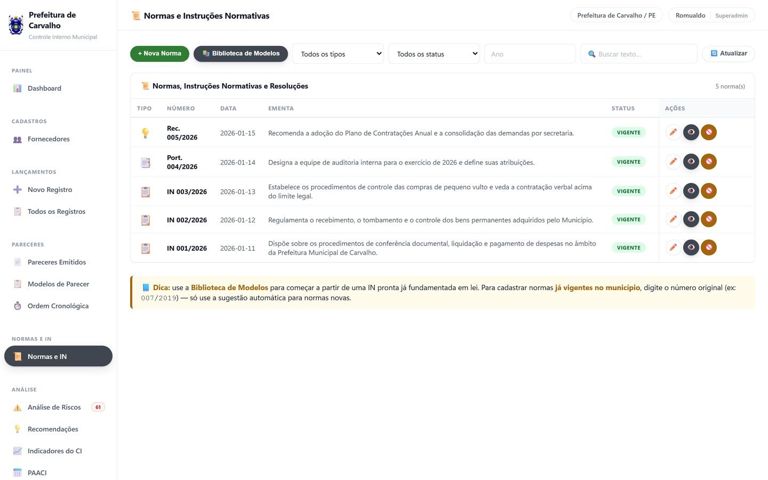Click the + Nova Norma button

coord(159,53)
